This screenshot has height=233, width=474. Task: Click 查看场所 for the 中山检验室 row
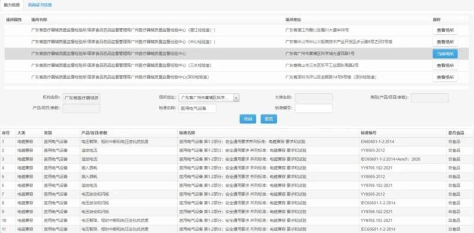click(445, 41)
